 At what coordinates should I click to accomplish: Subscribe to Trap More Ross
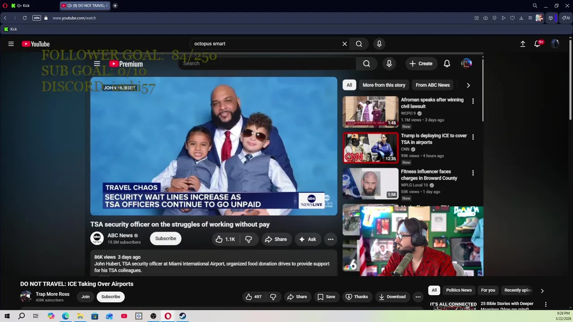(x=111, y=297)
